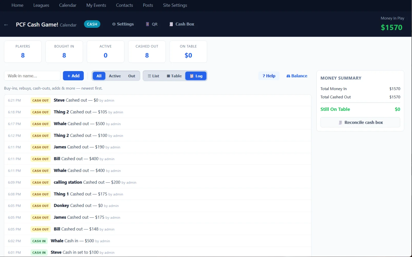Image resolution: width=412 pixels, height=257 pixels.
Task: Select 'Whale Cashed out — $500' entry
Action: click(158, 124)
